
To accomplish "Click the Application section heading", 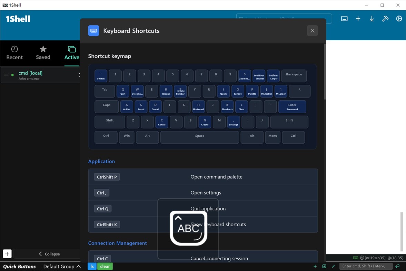I will coord(101,161).
